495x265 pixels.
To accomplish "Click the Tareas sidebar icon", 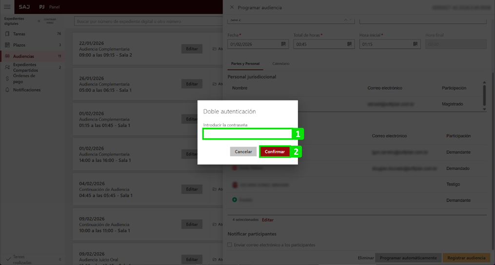I will pyautogui.click(x=7, y=34).
